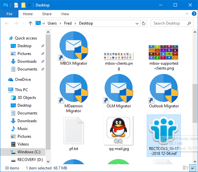The width and height of the screenshot is (198, 172).
Task: Select the qq-mail.jpg image thumbnail
Action: [118, 130]
